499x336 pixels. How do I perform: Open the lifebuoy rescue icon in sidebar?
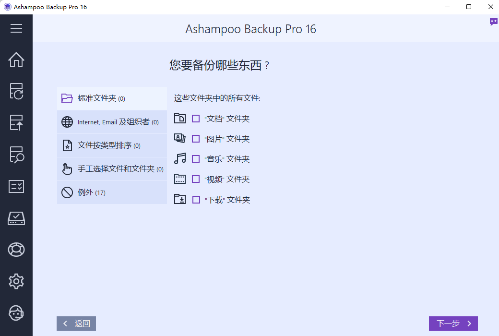(x=16, y=250)
